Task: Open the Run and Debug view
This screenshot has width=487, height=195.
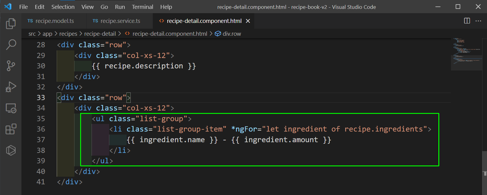Action: click(11, 87)
